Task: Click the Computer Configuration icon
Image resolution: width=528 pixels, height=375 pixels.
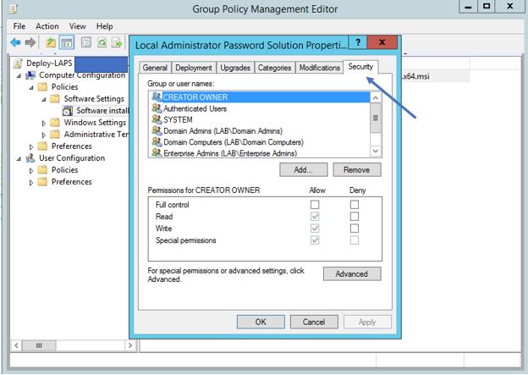Action: tap(30, 75)
